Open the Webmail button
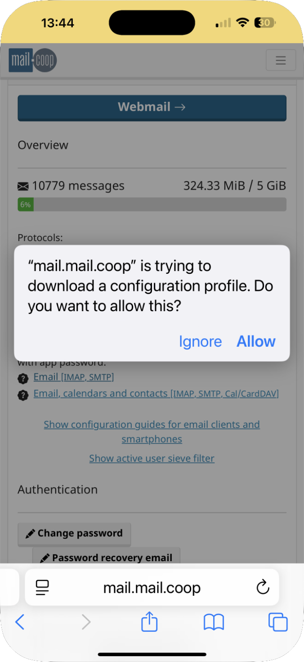The image size is (304, 662). (x=152, y=108)
